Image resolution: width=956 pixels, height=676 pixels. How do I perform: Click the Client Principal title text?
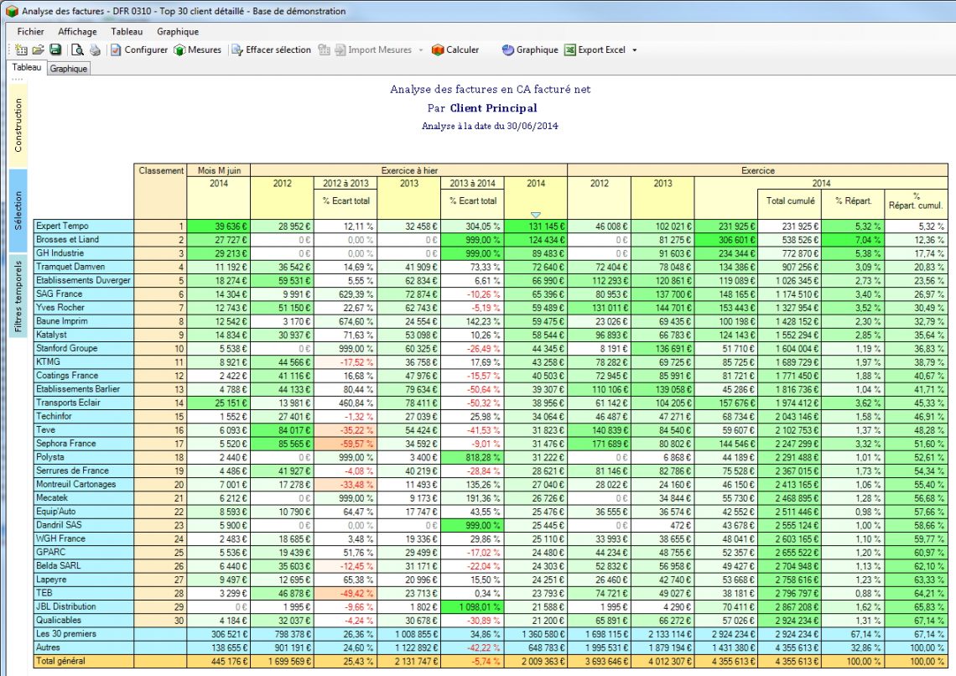(x=493, y=108)
